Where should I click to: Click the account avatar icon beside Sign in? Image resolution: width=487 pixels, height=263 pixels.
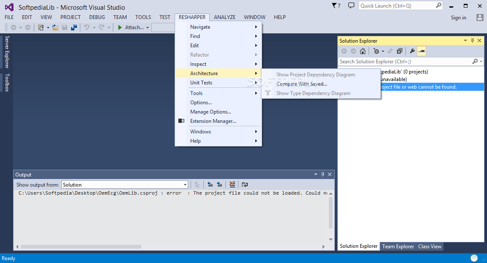click(x=479, y=17)
